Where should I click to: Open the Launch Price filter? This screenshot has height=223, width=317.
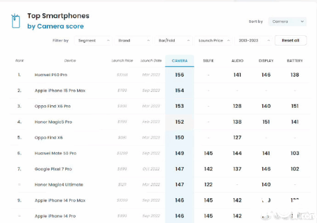tap(213, 40)
